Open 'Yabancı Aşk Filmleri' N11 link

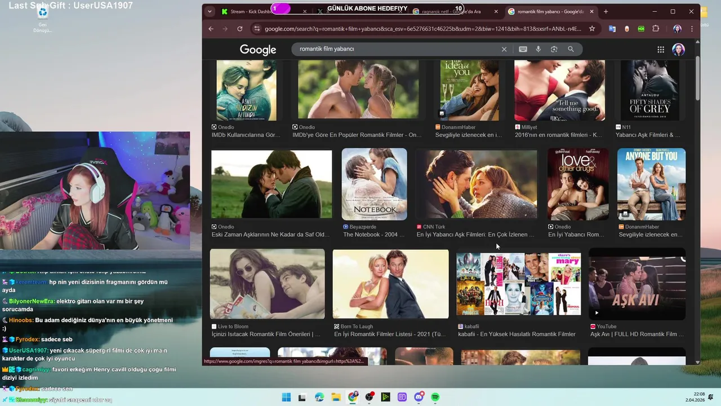point(648,135)
